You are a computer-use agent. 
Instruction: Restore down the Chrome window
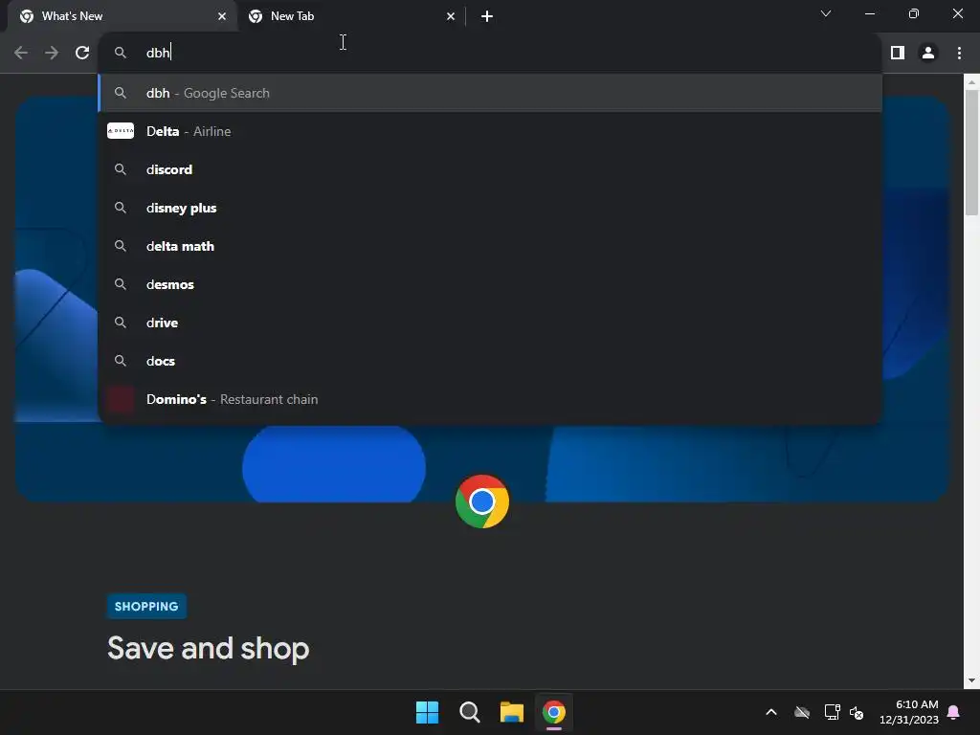(x=914, y=13)
